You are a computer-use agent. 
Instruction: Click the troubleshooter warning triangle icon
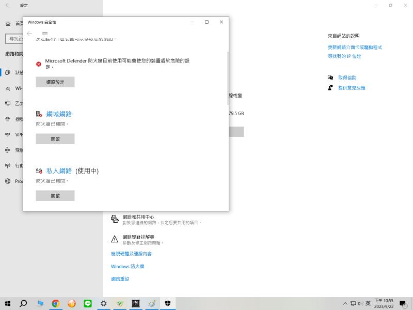coord(115,239)
